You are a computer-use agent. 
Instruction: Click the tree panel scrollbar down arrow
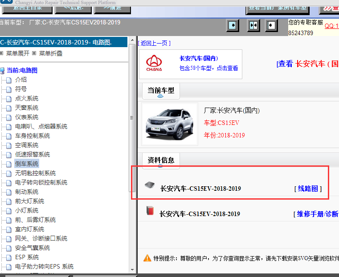coord(132,270)
